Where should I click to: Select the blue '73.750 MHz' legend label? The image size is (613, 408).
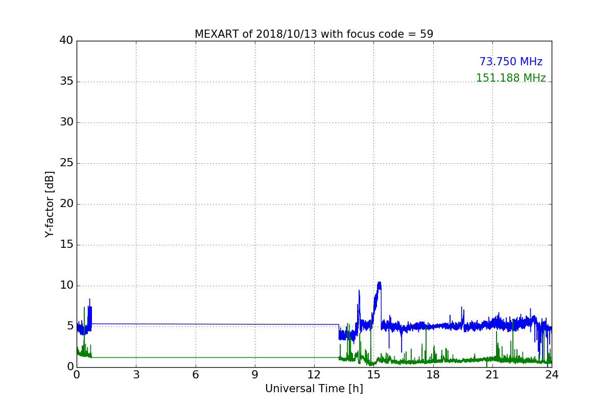(x=511, y=62)
